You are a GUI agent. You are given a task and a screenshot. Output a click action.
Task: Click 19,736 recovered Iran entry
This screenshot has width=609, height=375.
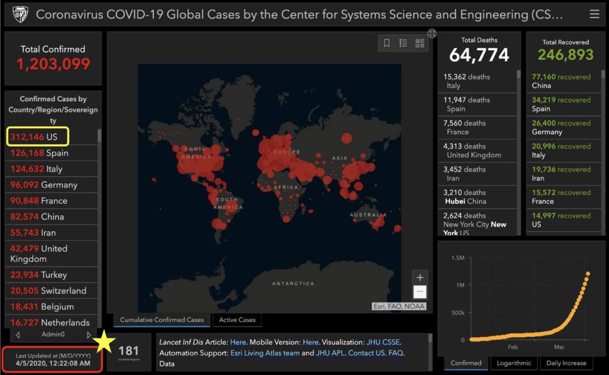[x=563, y=174]
